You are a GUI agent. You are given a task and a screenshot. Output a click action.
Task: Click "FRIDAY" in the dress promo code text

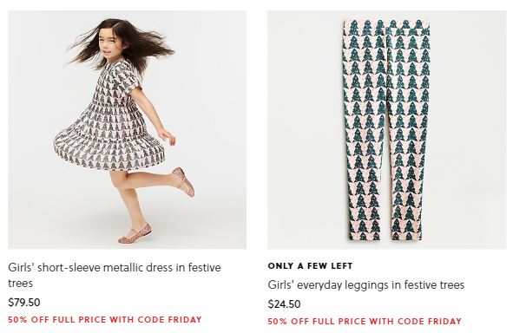click(x=185, y=319)
